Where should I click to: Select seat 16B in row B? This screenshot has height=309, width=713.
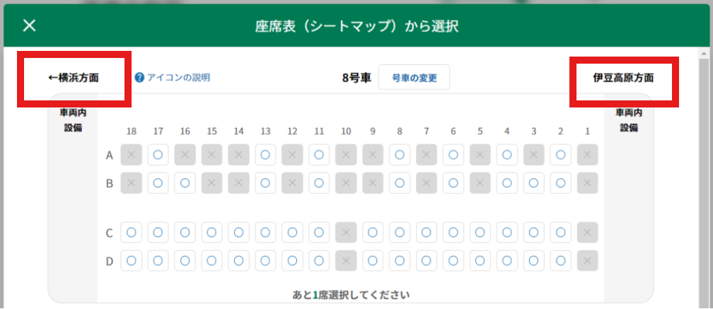[x=185, y=183]
